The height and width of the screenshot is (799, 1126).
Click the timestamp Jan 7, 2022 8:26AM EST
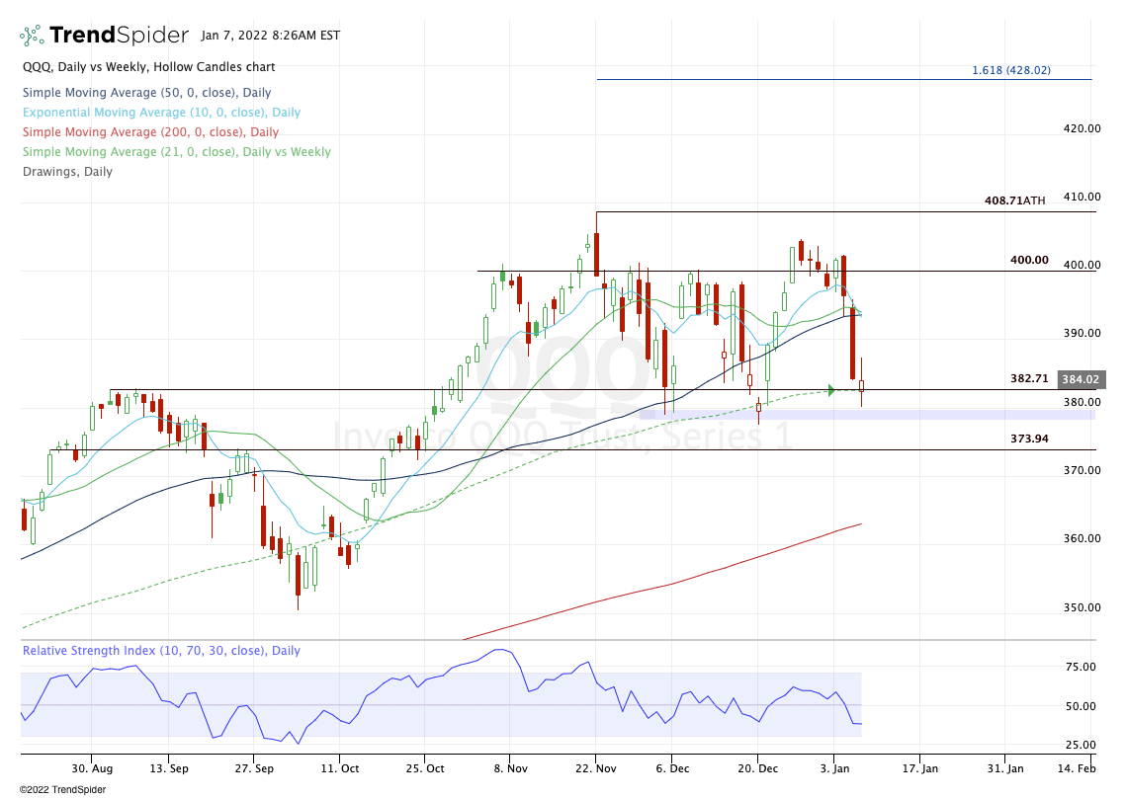click(x=271, y=36)
